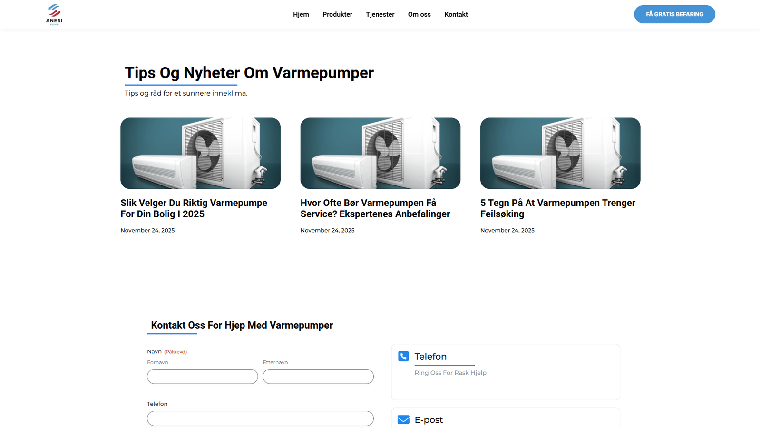Open first article's heat pump thumbnail
This screenshot has height=428, width=761.
tap(200, 153)
